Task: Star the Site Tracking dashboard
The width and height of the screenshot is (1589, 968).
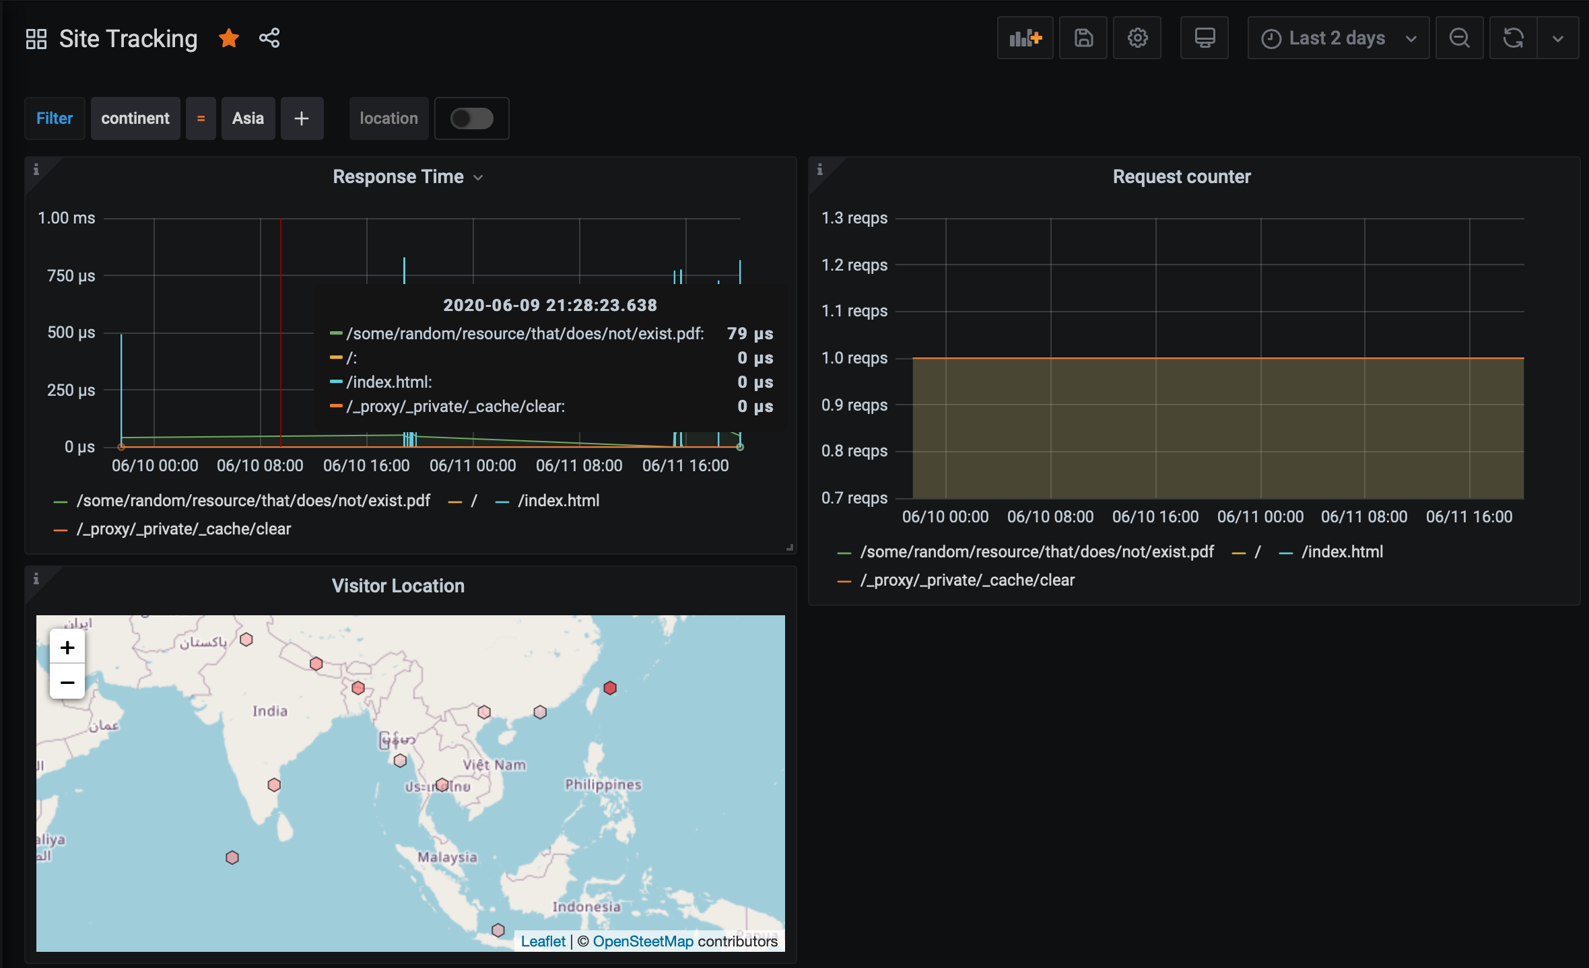Action: point(229,38)
